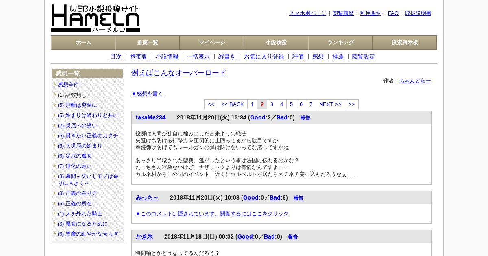Expand the ▼感想を書く section
This screenshot has height=256, width=488.
(x=147, y=94)
